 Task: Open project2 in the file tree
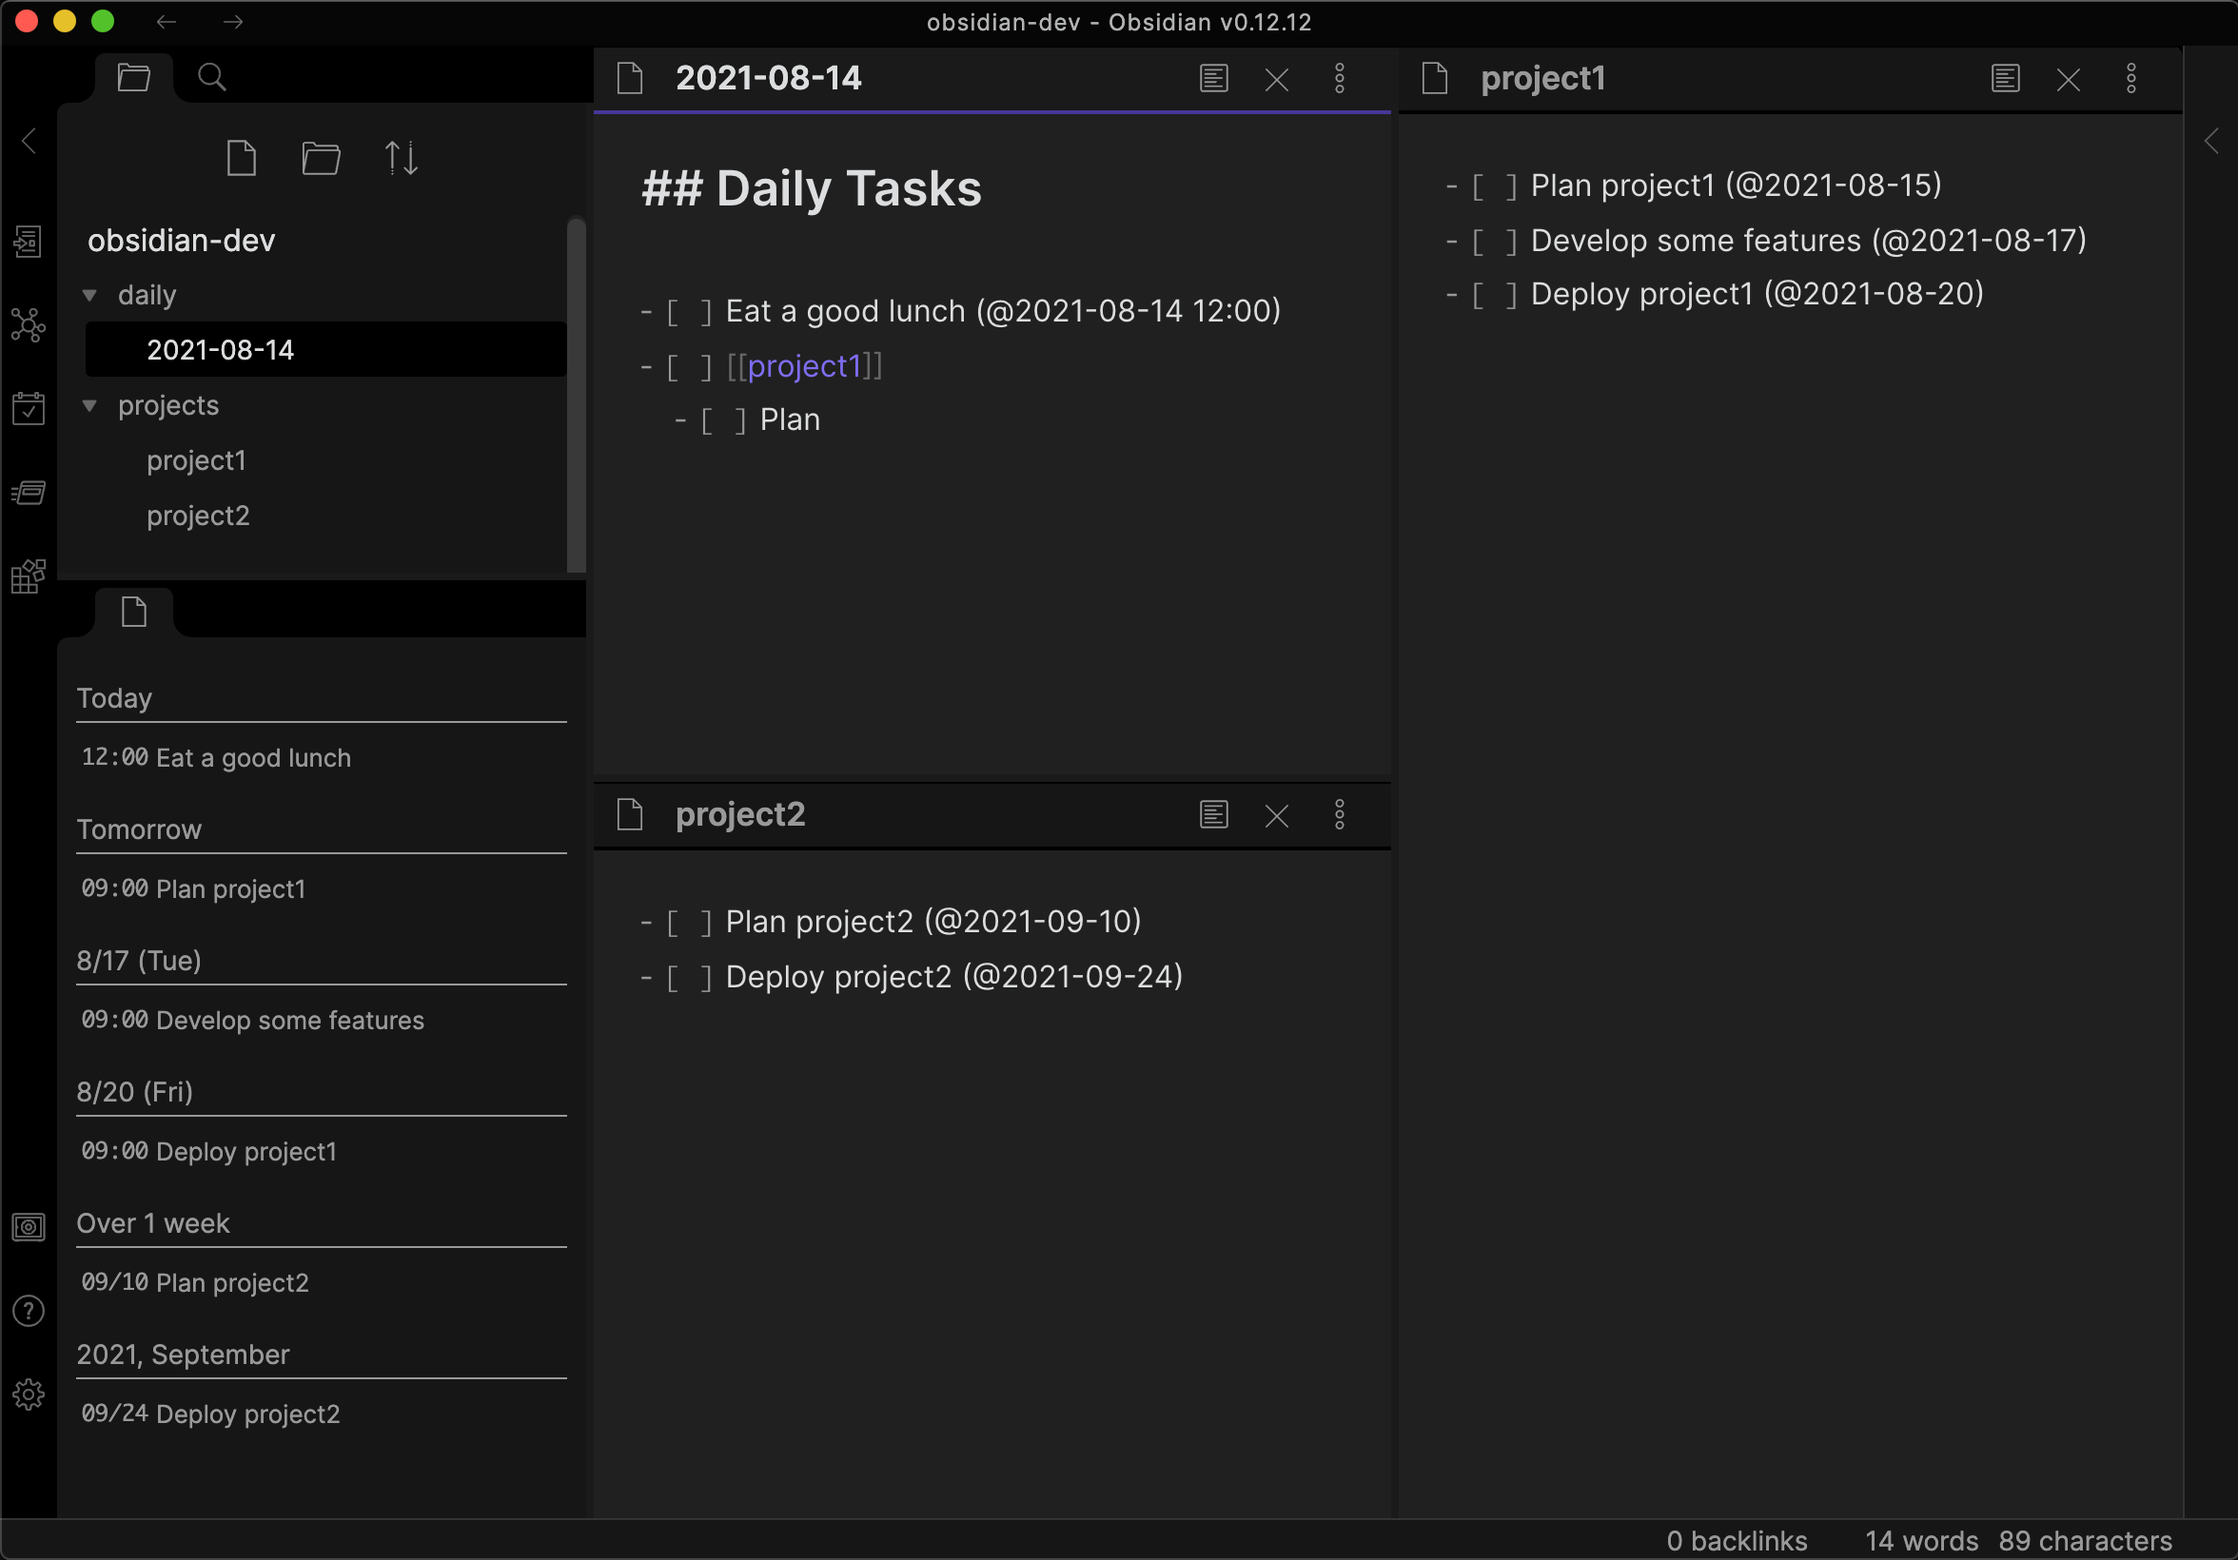(x=198, y=516)
